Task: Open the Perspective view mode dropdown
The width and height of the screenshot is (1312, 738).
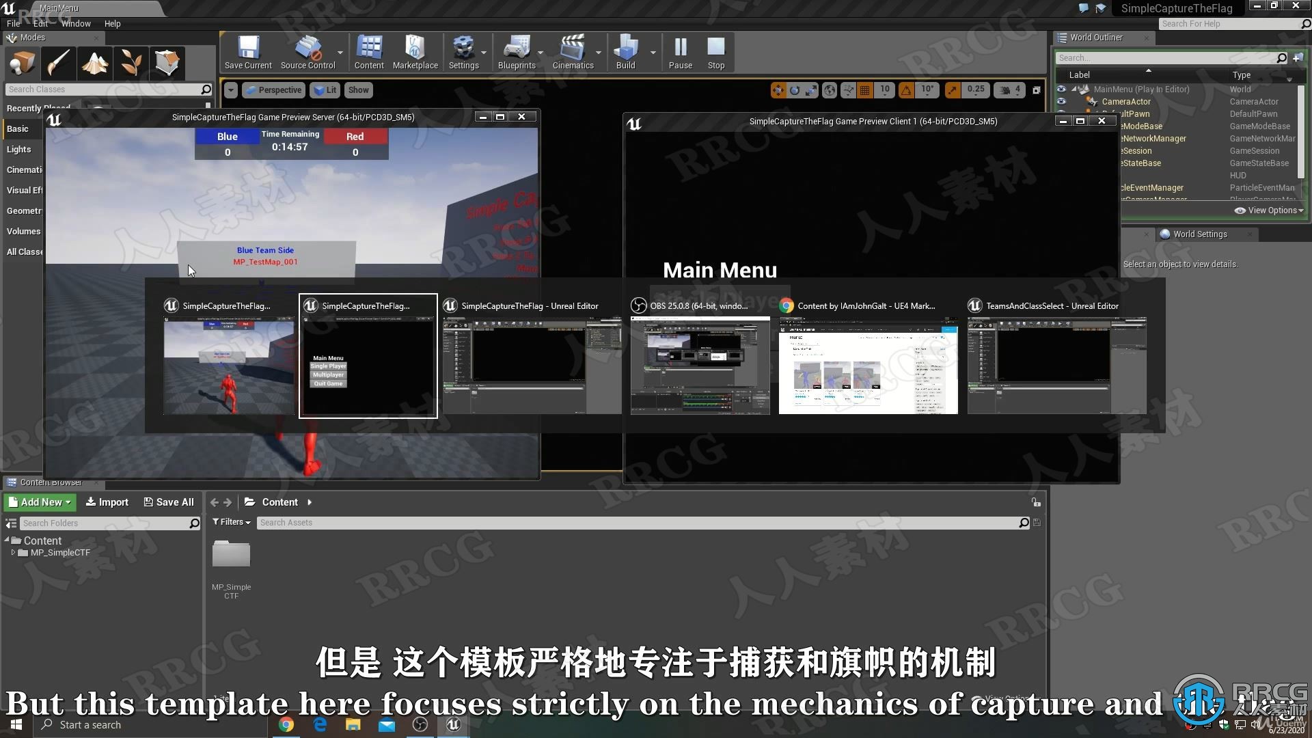Action: click(273, 90)
